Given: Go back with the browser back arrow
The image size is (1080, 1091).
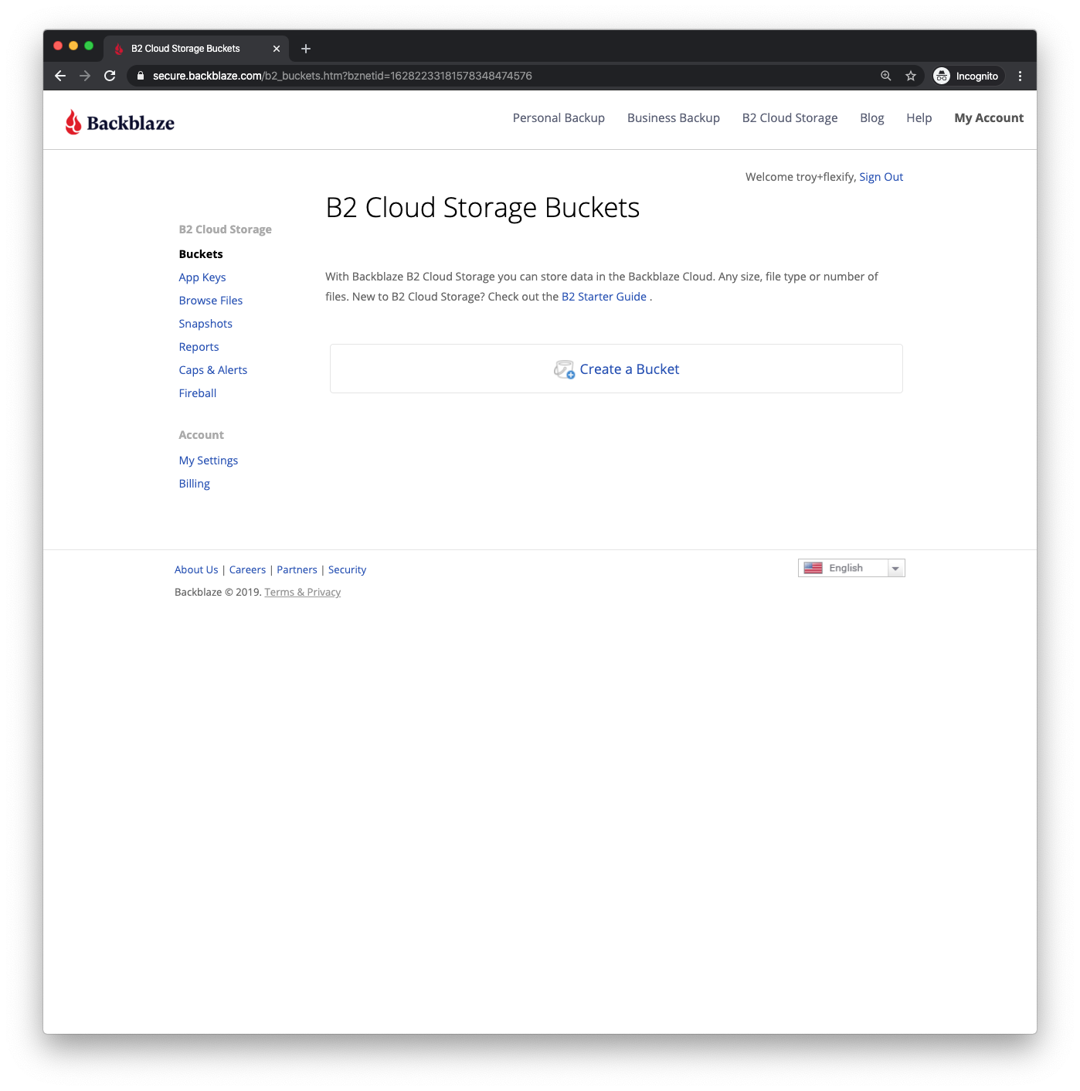Looking at the screenshot, I should tap(60, 76).
